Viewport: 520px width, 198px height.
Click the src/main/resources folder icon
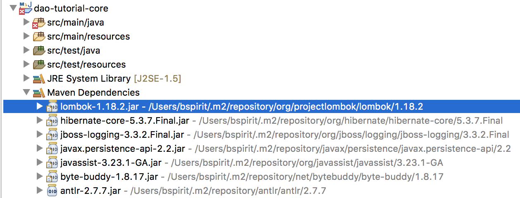coord(39,37)
